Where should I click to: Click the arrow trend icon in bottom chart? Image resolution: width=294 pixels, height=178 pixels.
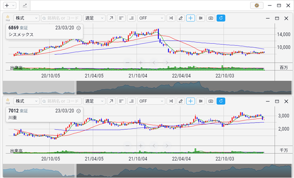click(x=112, y=101)
